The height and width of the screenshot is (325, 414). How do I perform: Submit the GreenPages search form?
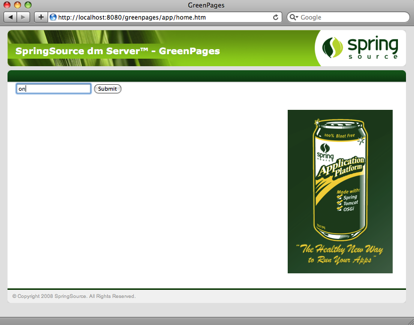pos(107,89)
